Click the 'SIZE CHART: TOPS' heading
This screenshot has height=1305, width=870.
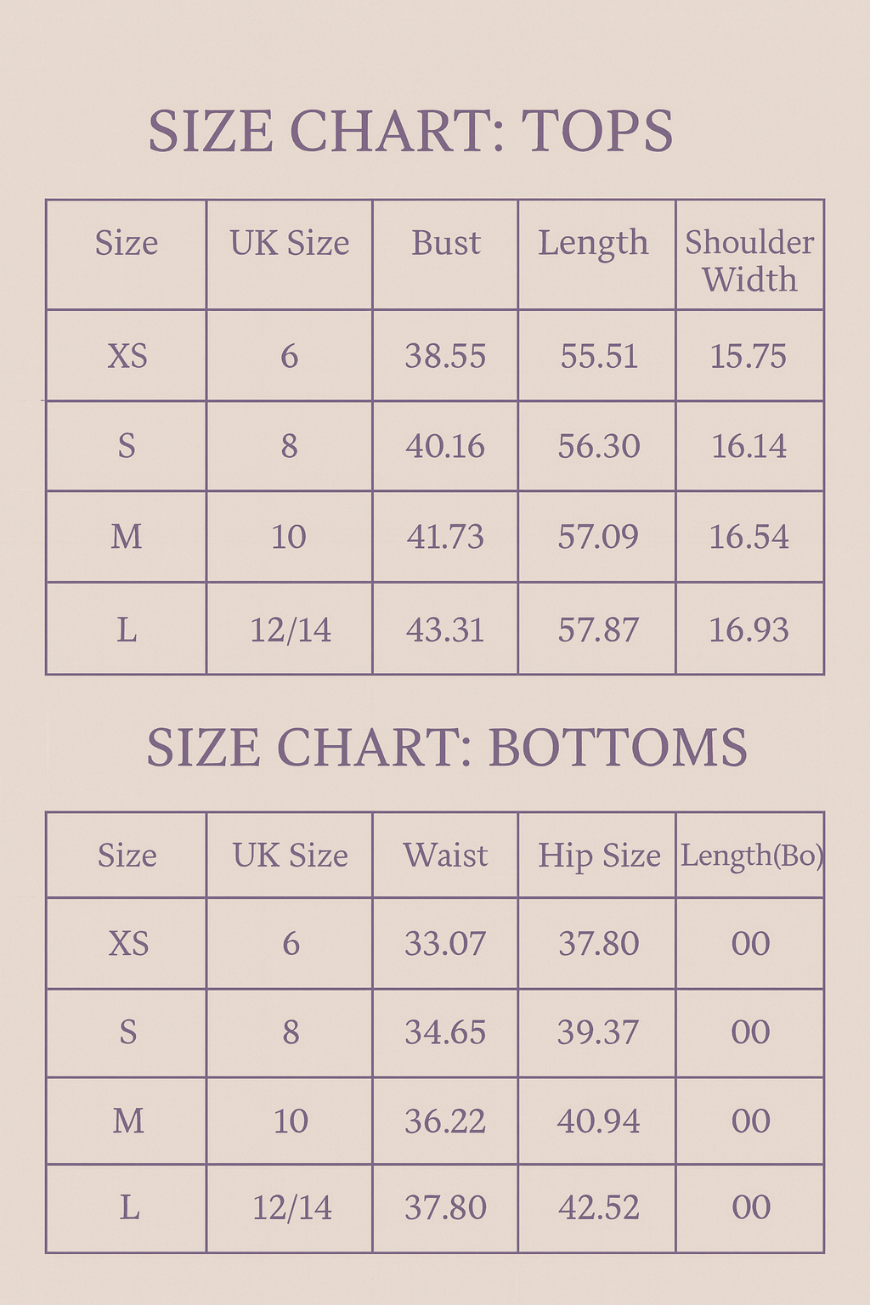click(410, 132)
